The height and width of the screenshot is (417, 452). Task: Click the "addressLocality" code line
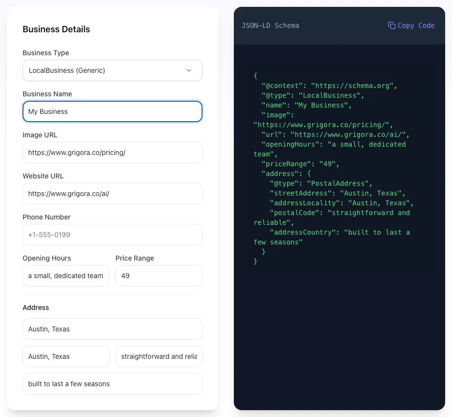pyautogui.click(x=341, y=203)
